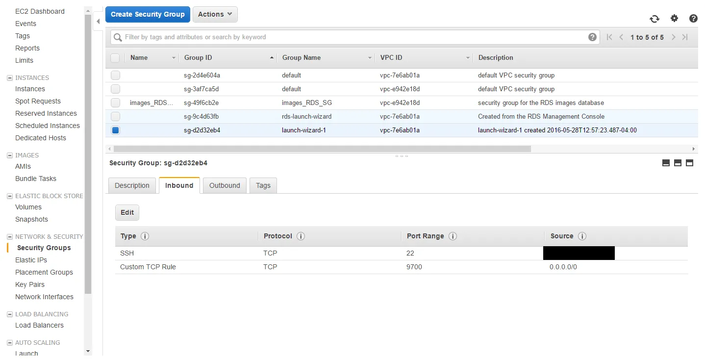Open the help question mark icon
This screenshot has height=359, width=705.
(x=693, y=19)
